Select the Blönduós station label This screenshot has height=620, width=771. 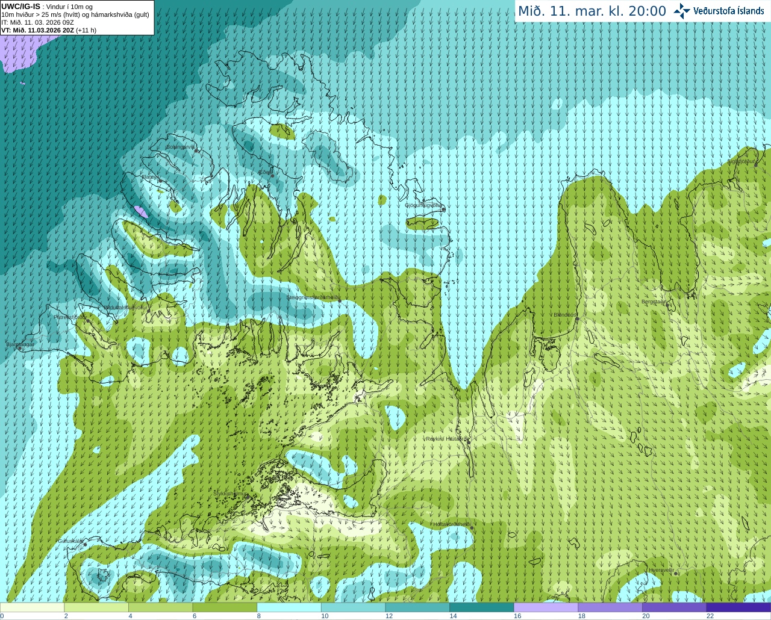(x=565, y=315)
